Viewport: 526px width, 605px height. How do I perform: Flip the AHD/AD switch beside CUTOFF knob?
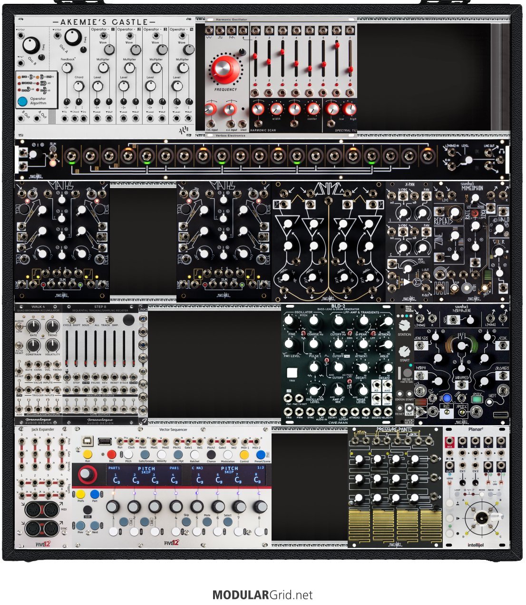[326, 361]
